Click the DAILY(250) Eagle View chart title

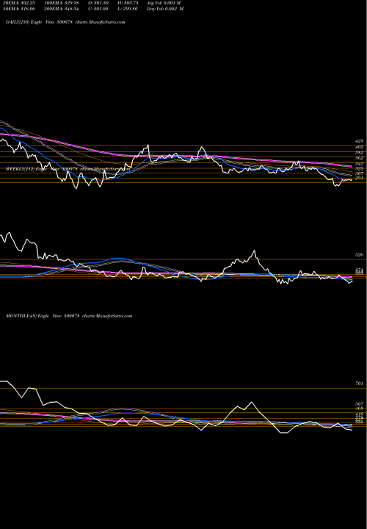click(65, 22)
